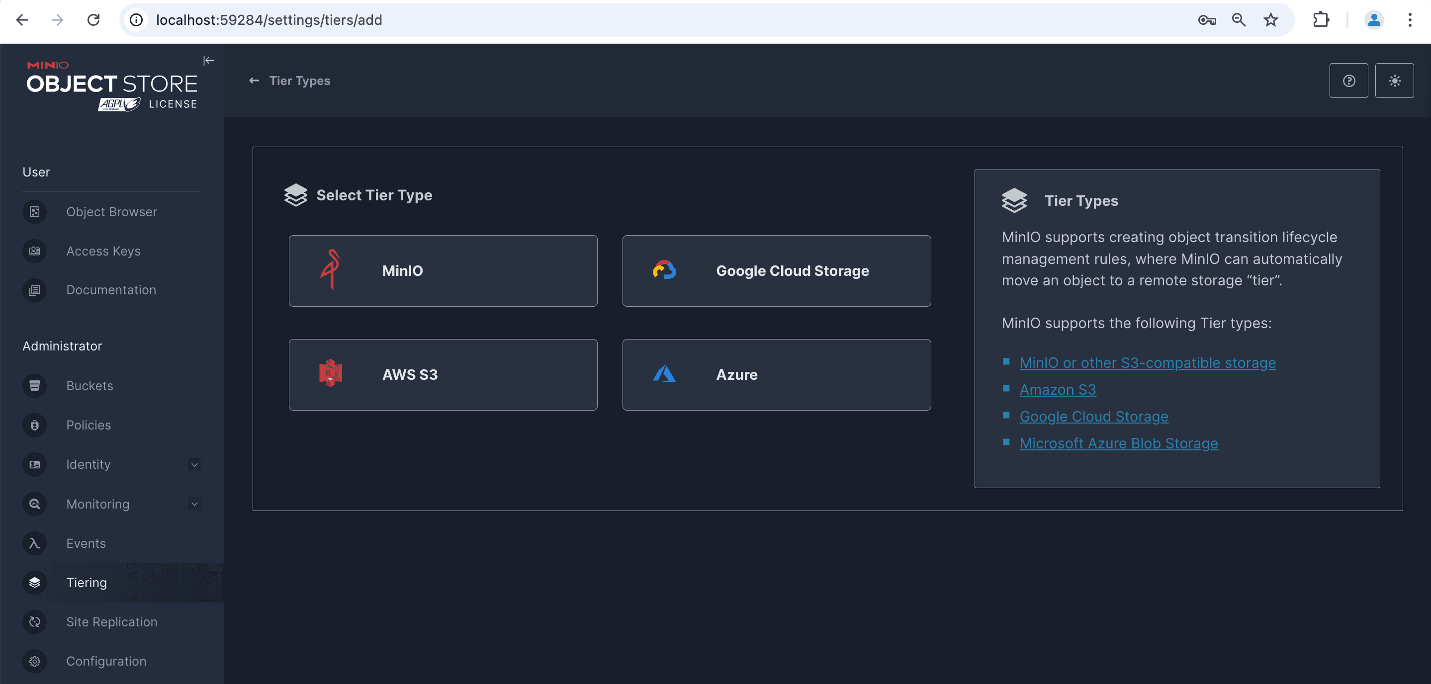Select the AWS S3 tier card
The width and height of the screenshot is (1431, 684).
click(x=443, y=375)
